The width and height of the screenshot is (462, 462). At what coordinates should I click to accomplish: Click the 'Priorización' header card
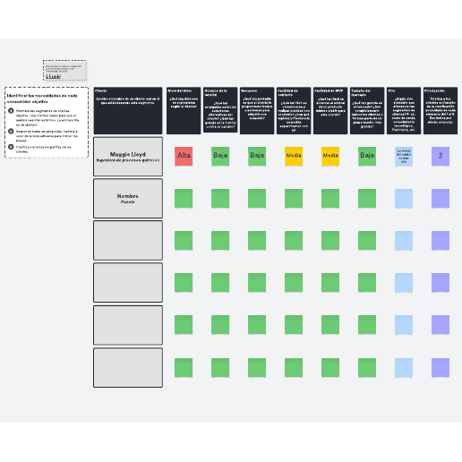pyautogui.click(x=441, y=110)
